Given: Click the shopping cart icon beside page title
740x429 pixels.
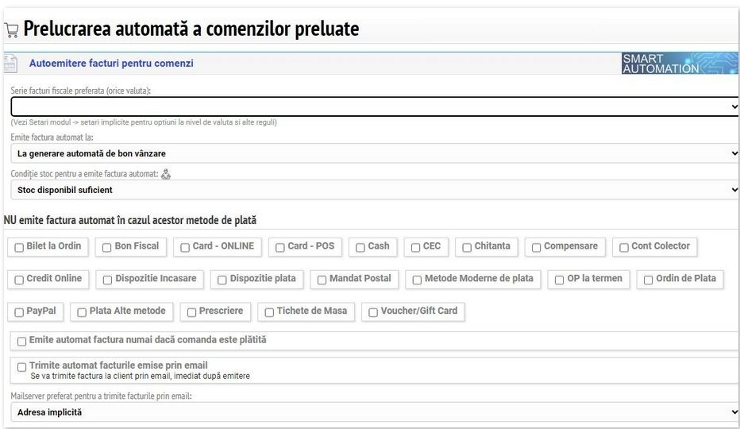Looking at the screenshot, I should [11, 31].
